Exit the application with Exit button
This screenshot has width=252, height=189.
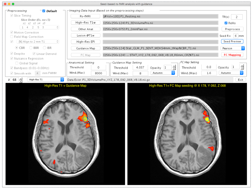240,79
